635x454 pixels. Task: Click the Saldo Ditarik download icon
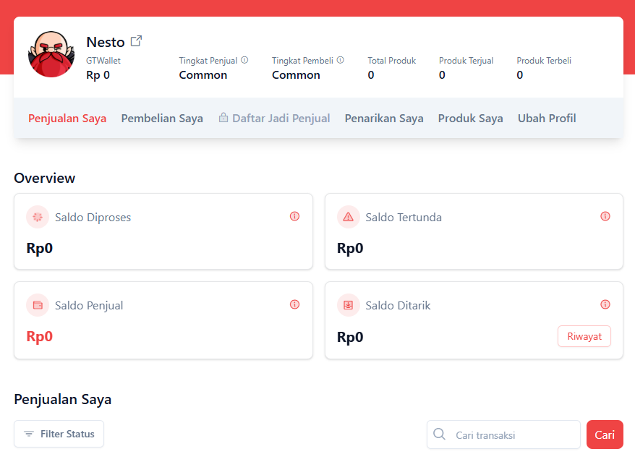point(349,305)
